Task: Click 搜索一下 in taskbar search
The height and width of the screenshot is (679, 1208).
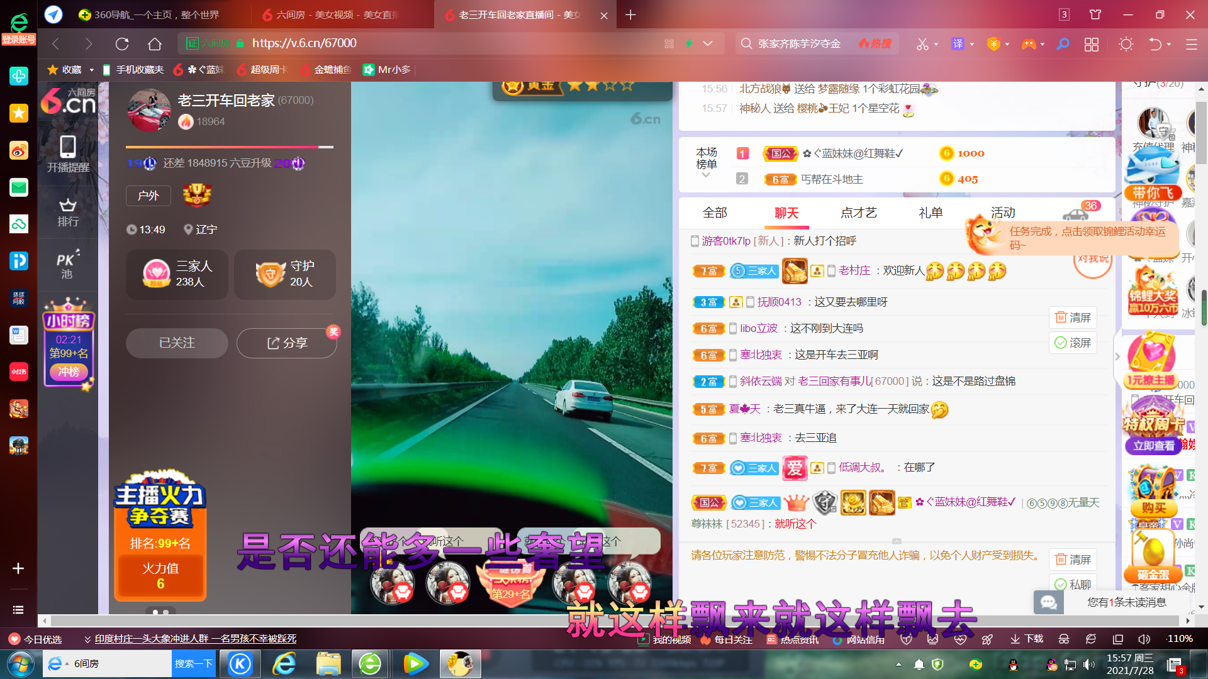Action: (193, 664)
